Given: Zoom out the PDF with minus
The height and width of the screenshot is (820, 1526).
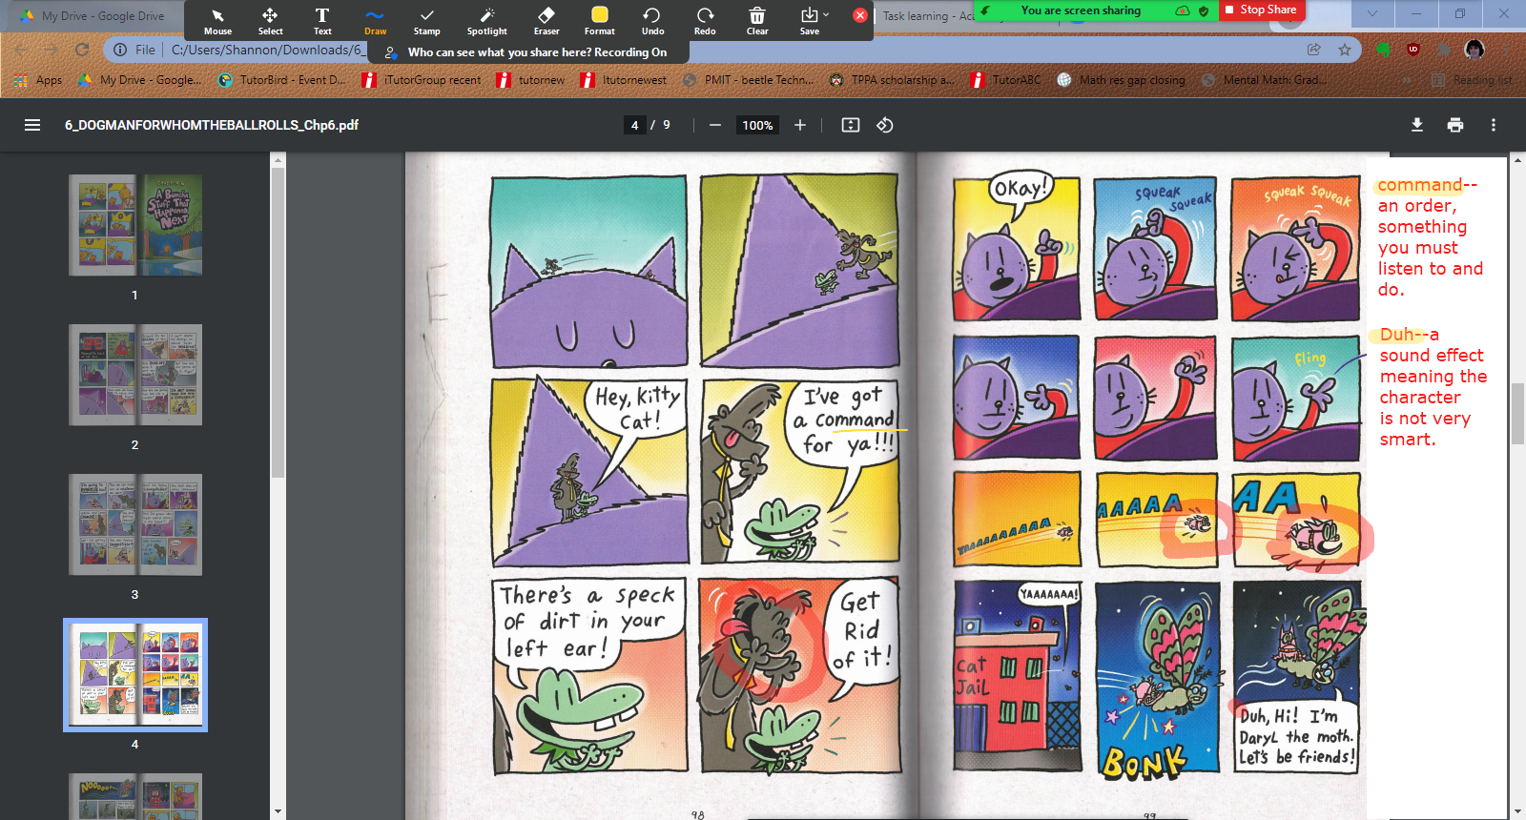Looking at the screenshot, I should pyautogui.click(x=714, y=125).
